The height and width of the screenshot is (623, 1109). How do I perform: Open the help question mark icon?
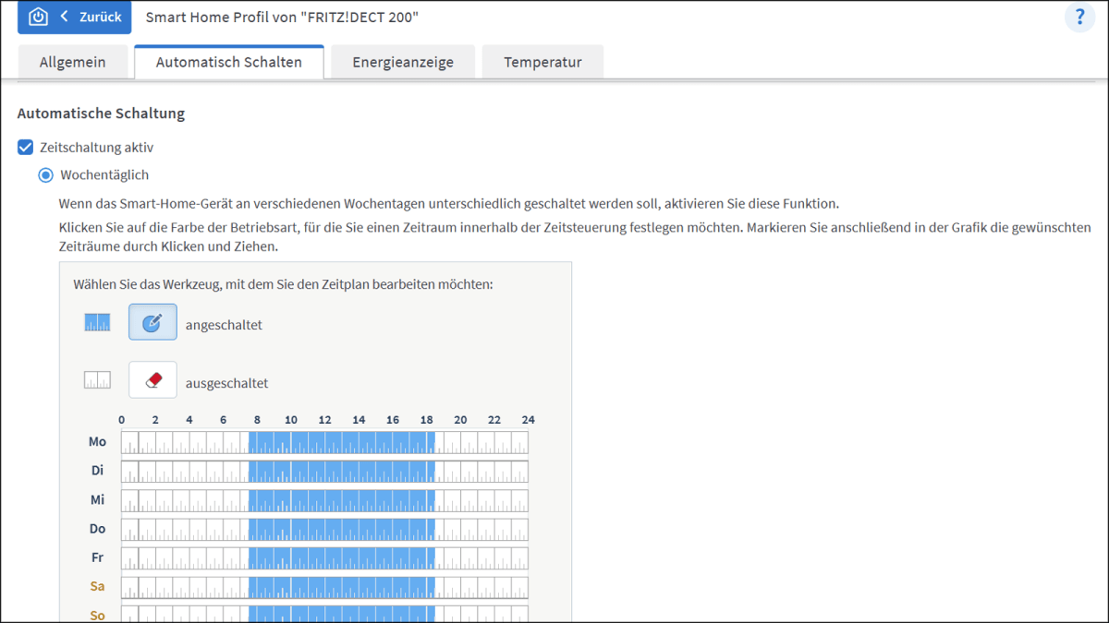pos(1079,18)
